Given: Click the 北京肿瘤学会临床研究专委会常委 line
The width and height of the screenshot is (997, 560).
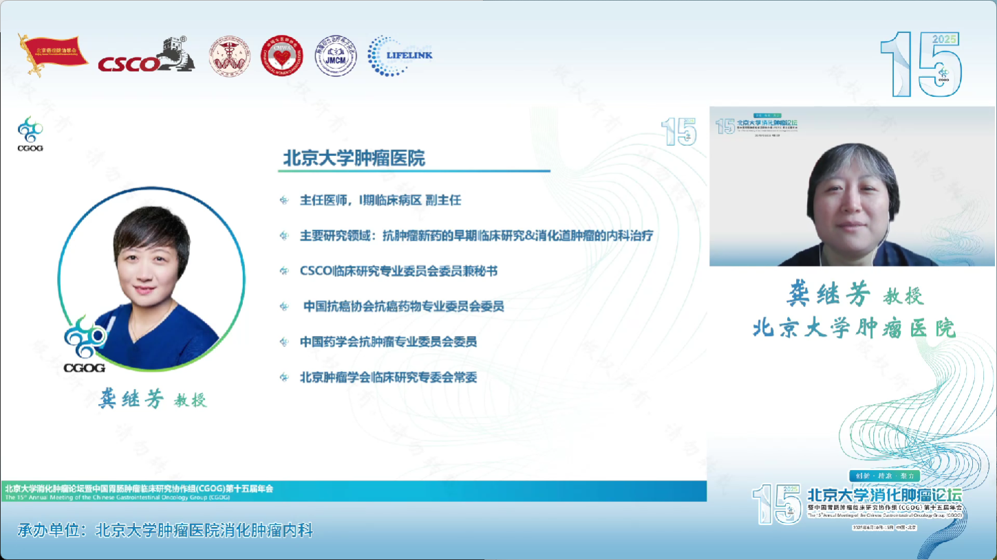Looking at the screenshot, I should (388, 377).
